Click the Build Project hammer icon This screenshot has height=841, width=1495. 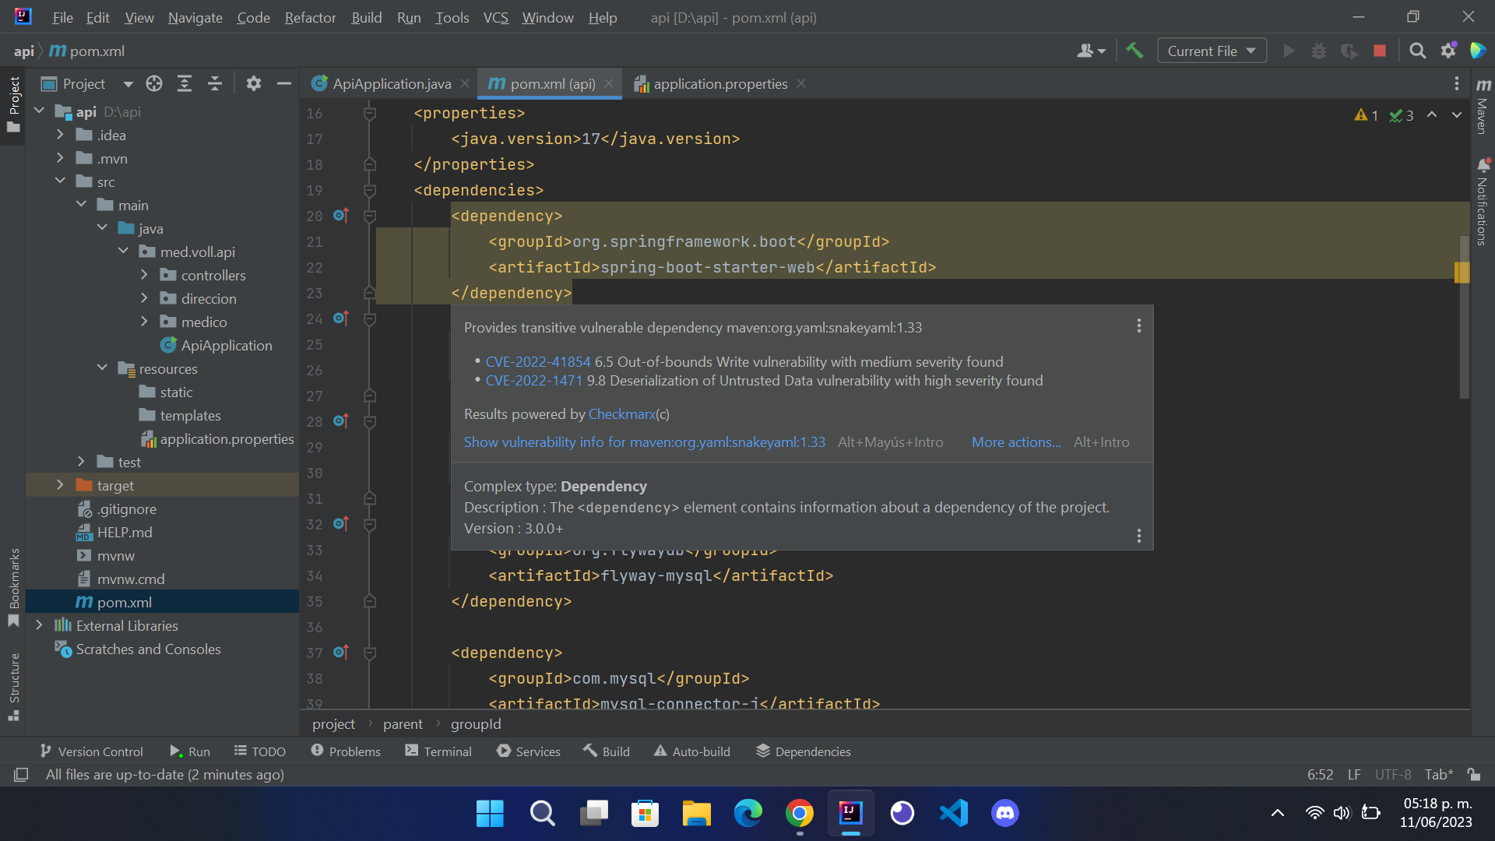pyautogui.click(x=1134, y=51)
